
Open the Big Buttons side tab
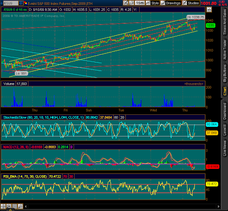coord(225,73)
